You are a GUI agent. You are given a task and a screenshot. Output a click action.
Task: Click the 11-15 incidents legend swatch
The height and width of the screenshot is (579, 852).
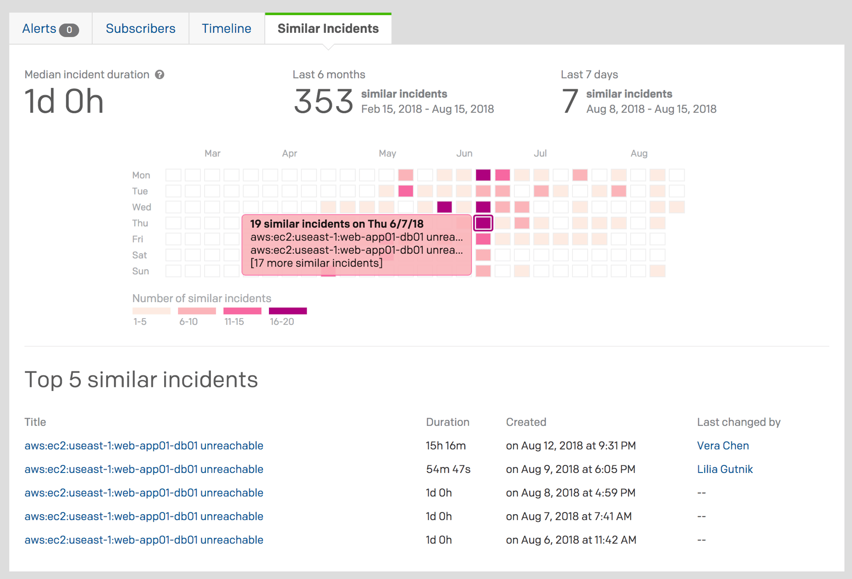[242, 311]
